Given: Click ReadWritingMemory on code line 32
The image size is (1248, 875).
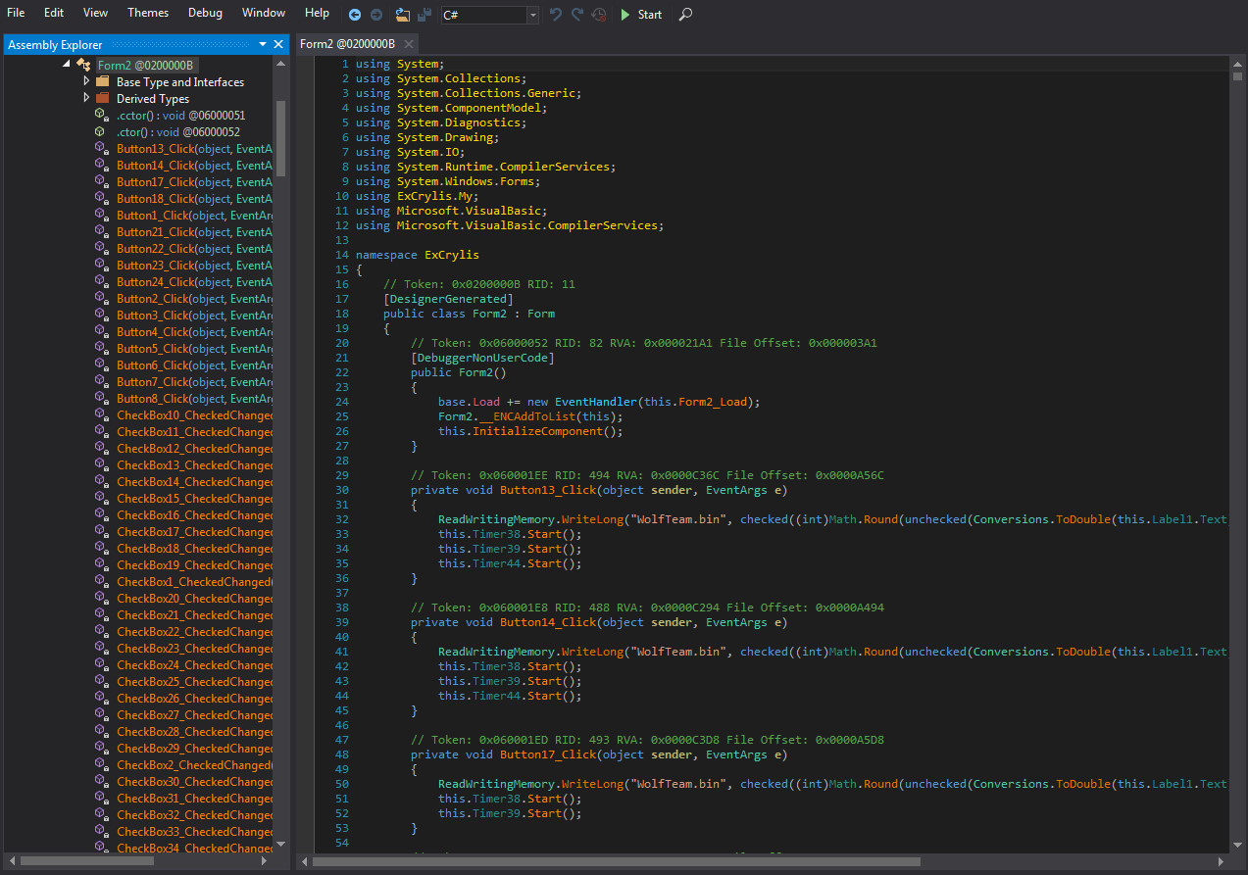Looking at the screenshot, I should pyautogui.click(x=496, y=519).
